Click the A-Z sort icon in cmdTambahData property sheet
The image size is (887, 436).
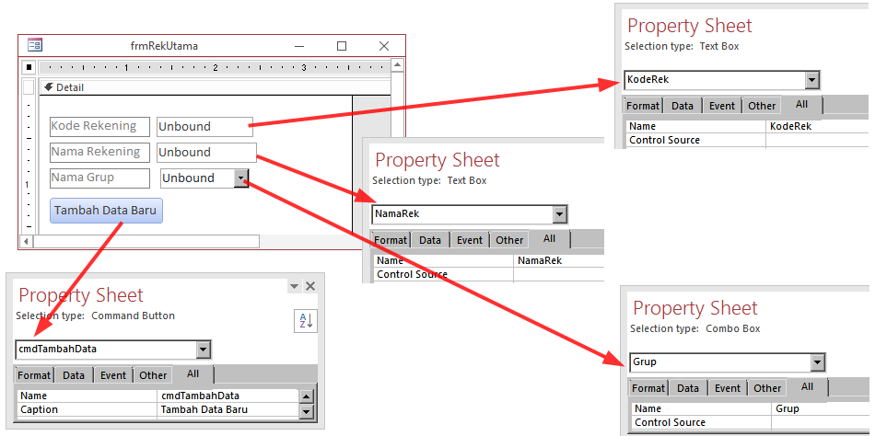tap(306, 321)
